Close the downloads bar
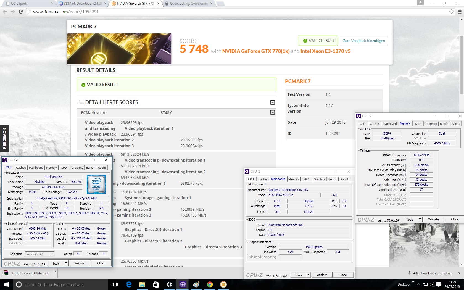Viewport: 464px width, 290px height. point(459,273)
